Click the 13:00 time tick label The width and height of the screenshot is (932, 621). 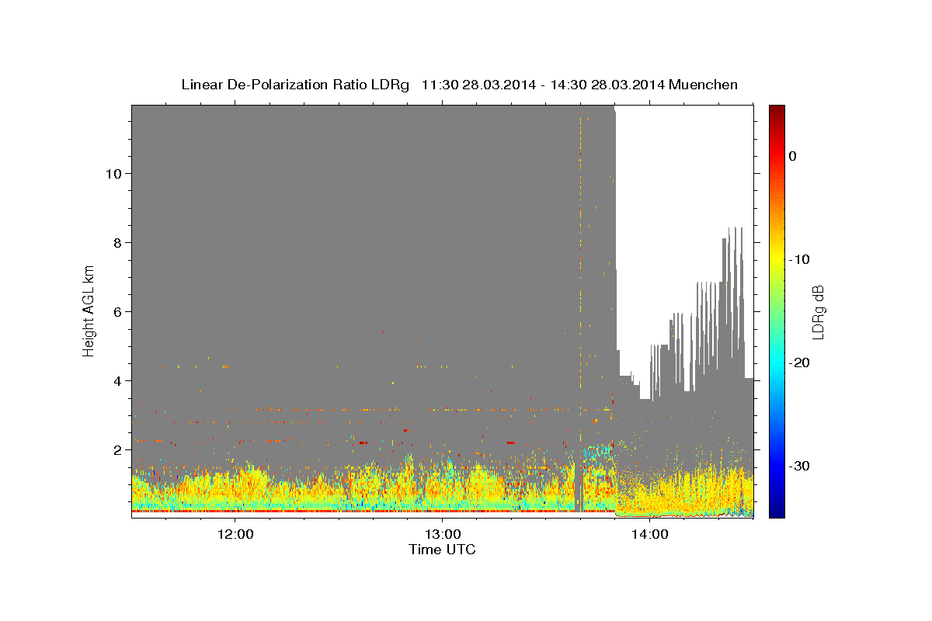(442, 535)
